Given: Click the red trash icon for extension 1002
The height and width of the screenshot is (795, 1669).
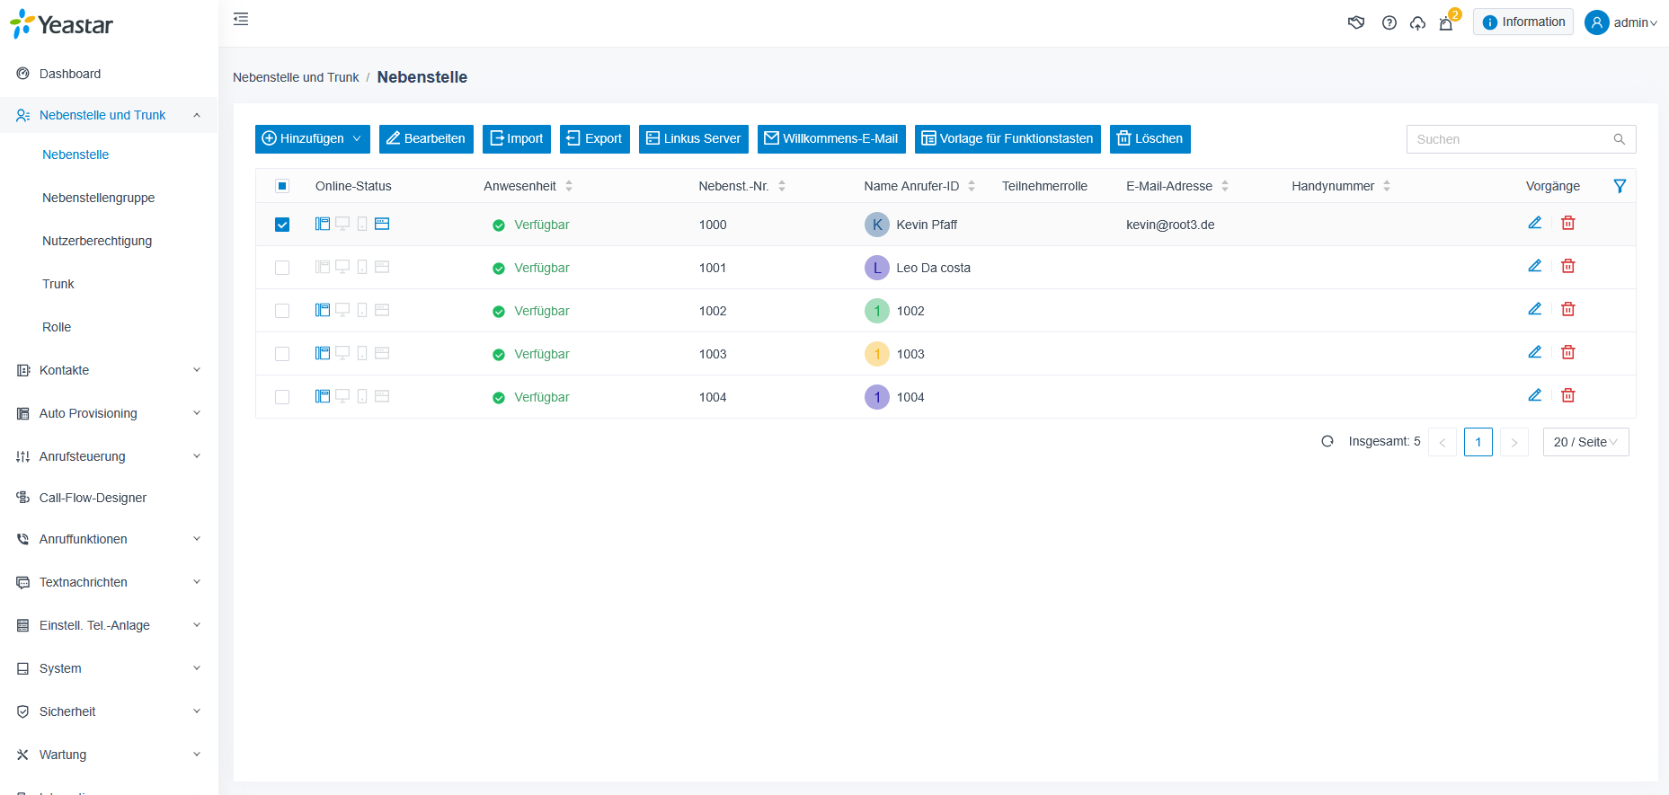Looking at the screenshot, I should click(x=1567, y=309).
